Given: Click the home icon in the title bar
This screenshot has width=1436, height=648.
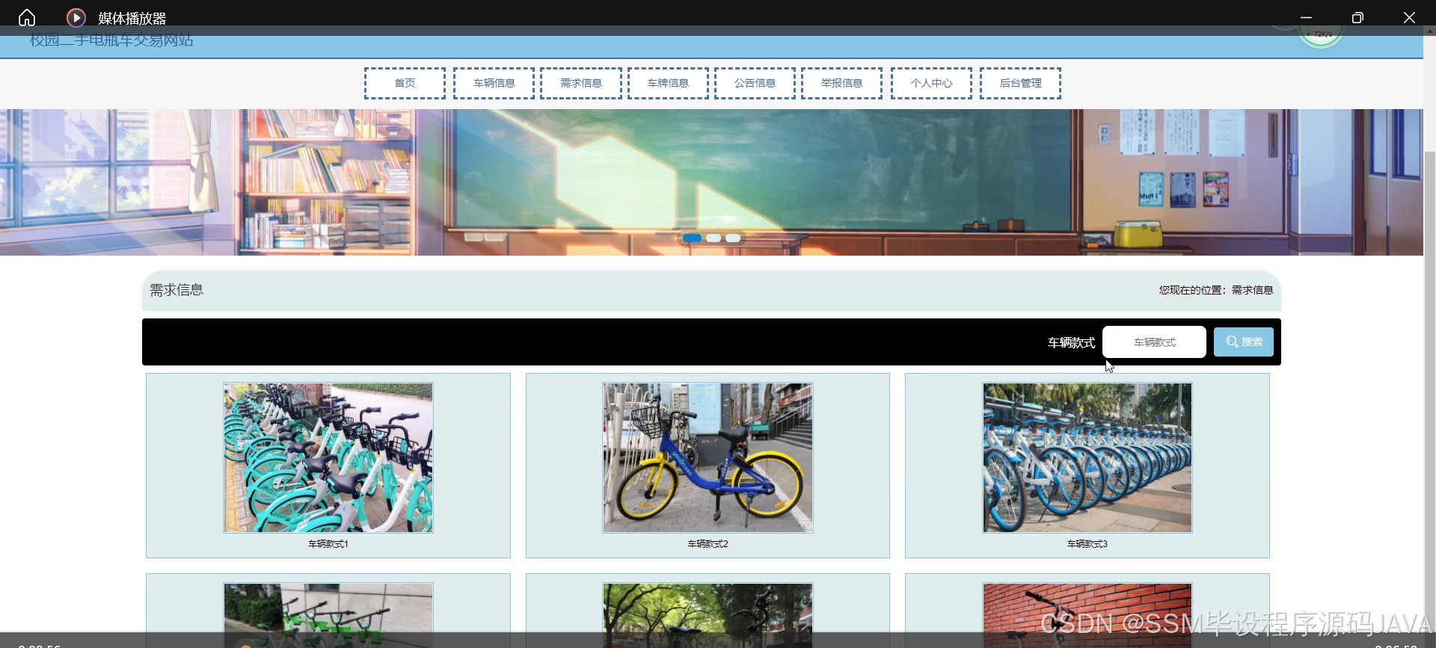Looking at the screenshot, I should (x=27, y=17).
